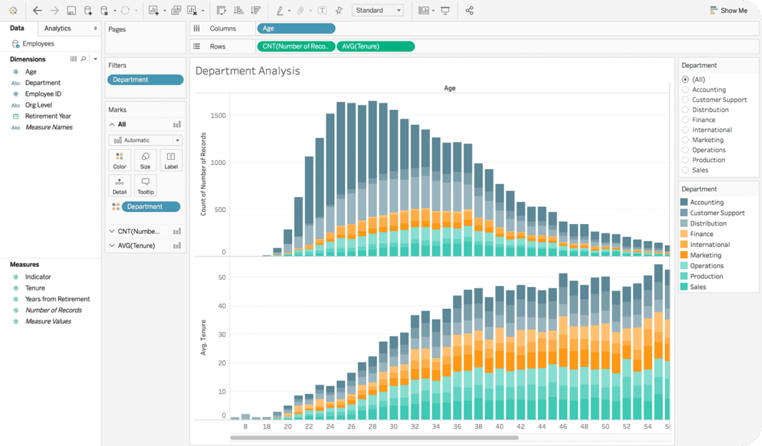Check the Accounting box in the Department filter
This screenshot has height=446, width=762.
[687, 89]
